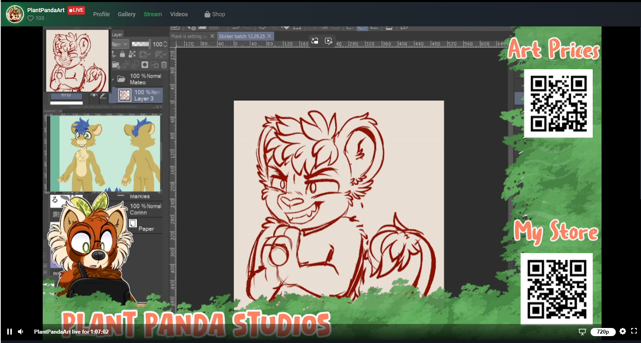641x343 pixels.
Task: Enter fullscreen mode on the video player
Action: pyautogui.click(x=634, y=331)
